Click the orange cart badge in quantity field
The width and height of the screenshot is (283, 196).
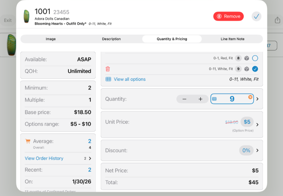coord(250,97)
